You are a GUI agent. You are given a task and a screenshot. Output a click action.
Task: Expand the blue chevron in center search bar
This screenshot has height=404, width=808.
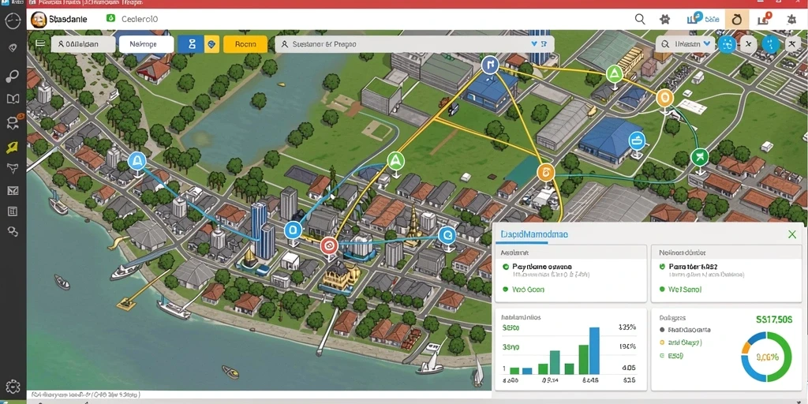pyautogui.click(x=533, y=44)
